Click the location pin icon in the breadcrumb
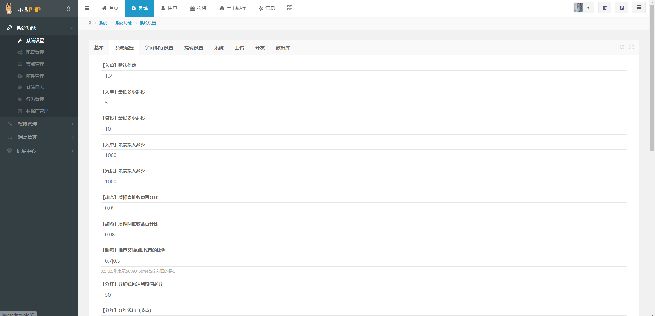The image size is (655, 316). pos(90,23)
